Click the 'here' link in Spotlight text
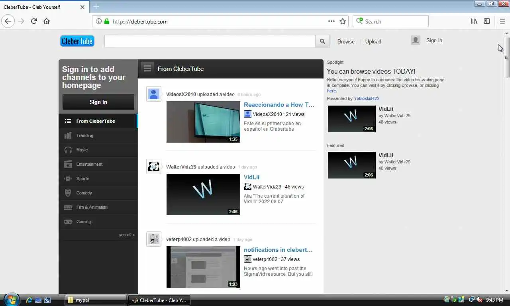 click(331, 91)
